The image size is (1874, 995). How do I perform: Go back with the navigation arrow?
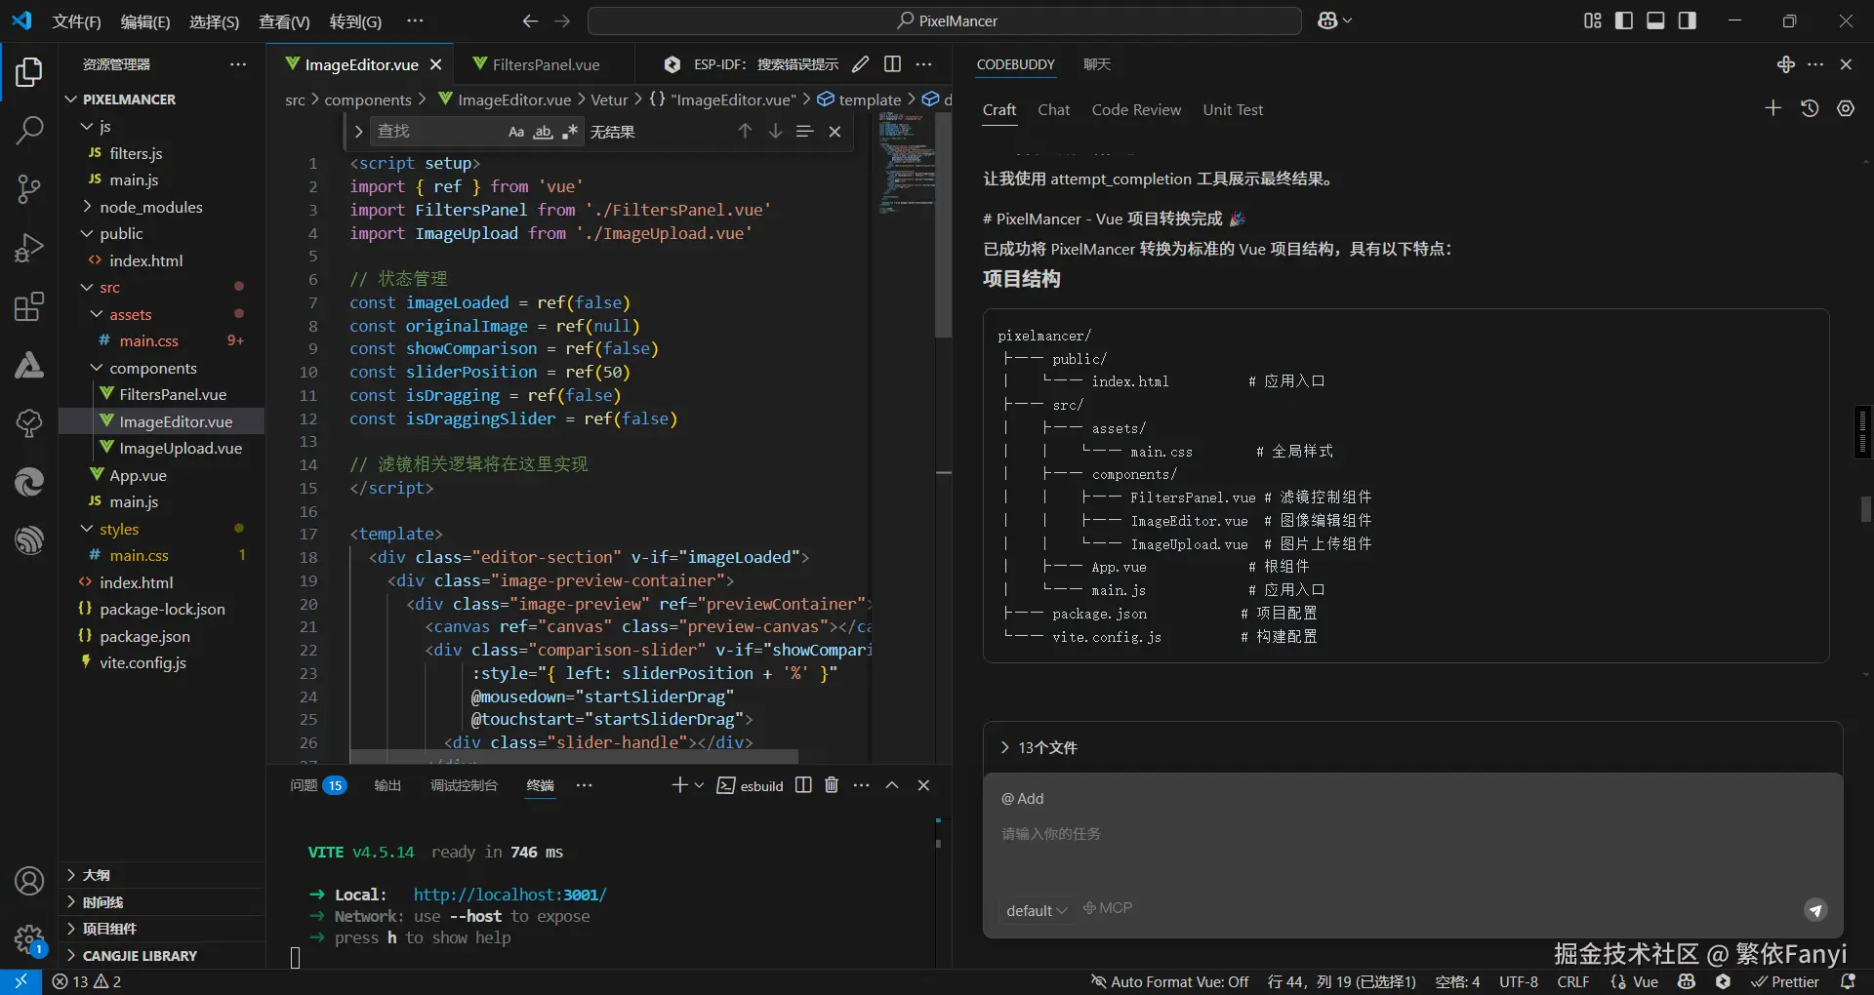click(x=530, y=20)
